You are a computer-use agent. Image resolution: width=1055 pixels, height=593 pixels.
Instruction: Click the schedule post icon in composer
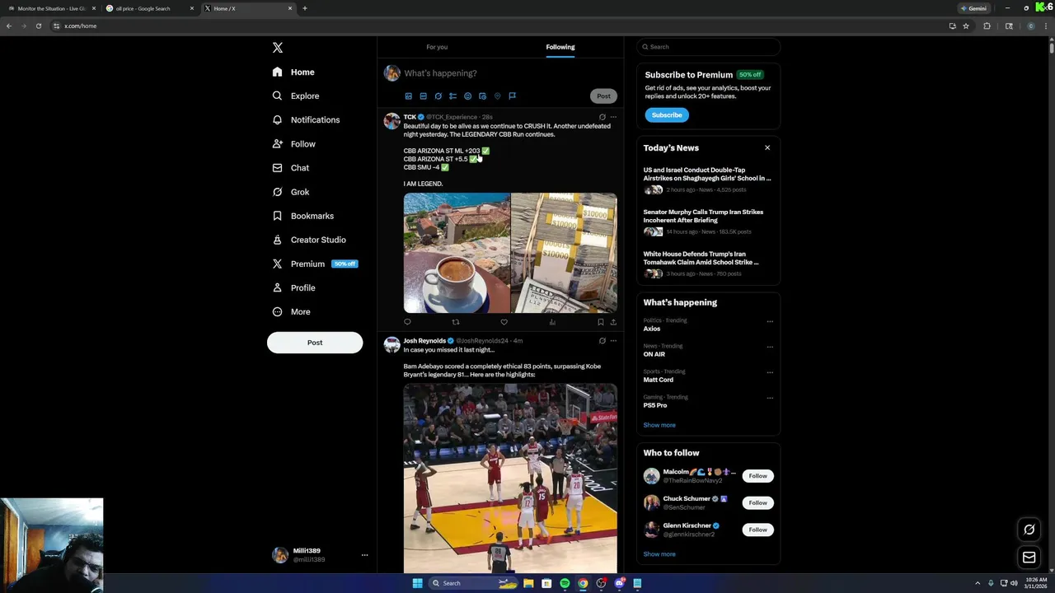click(482, 96)
